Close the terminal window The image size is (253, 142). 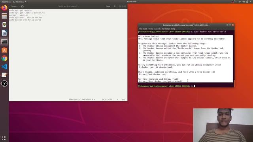(233, 25)
